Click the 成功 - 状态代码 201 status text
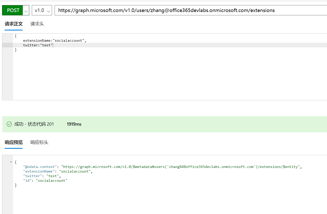Viewport: 327px width, 214px height. [34, 124]
